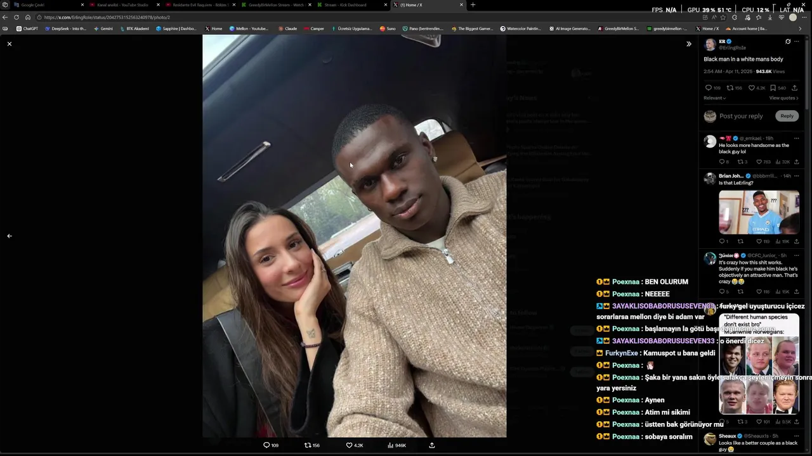Image resolution: width=812 pixels, height=456 pixels.
Task: Close the photo viewer with the X
Action: point(10,44)
